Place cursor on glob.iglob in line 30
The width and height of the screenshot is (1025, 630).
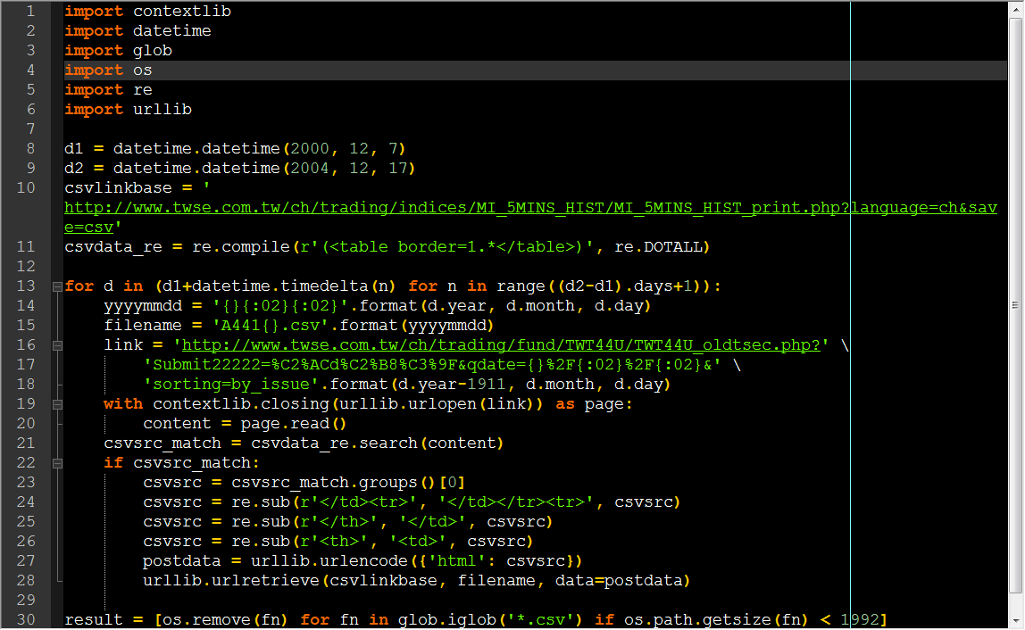tap(447, 619)
